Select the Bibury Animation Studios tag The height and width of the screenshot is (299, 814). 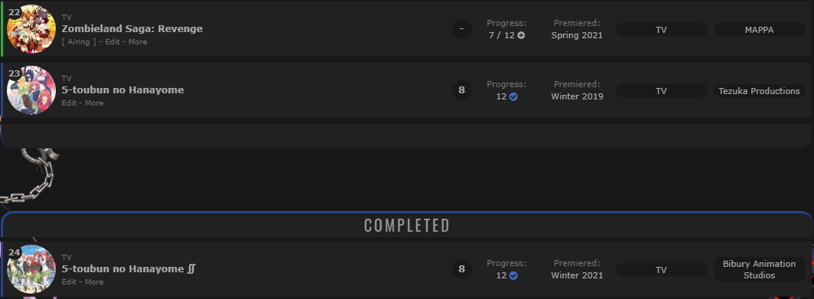759,269
